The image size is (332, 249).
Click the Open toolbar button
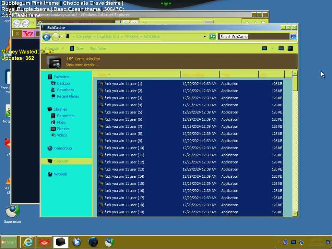coord(77,48)
